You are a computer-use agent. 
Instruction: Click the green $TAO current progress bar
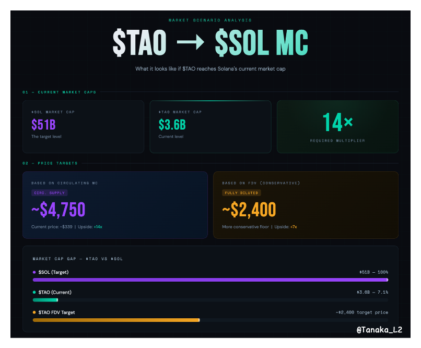point(45,300)
